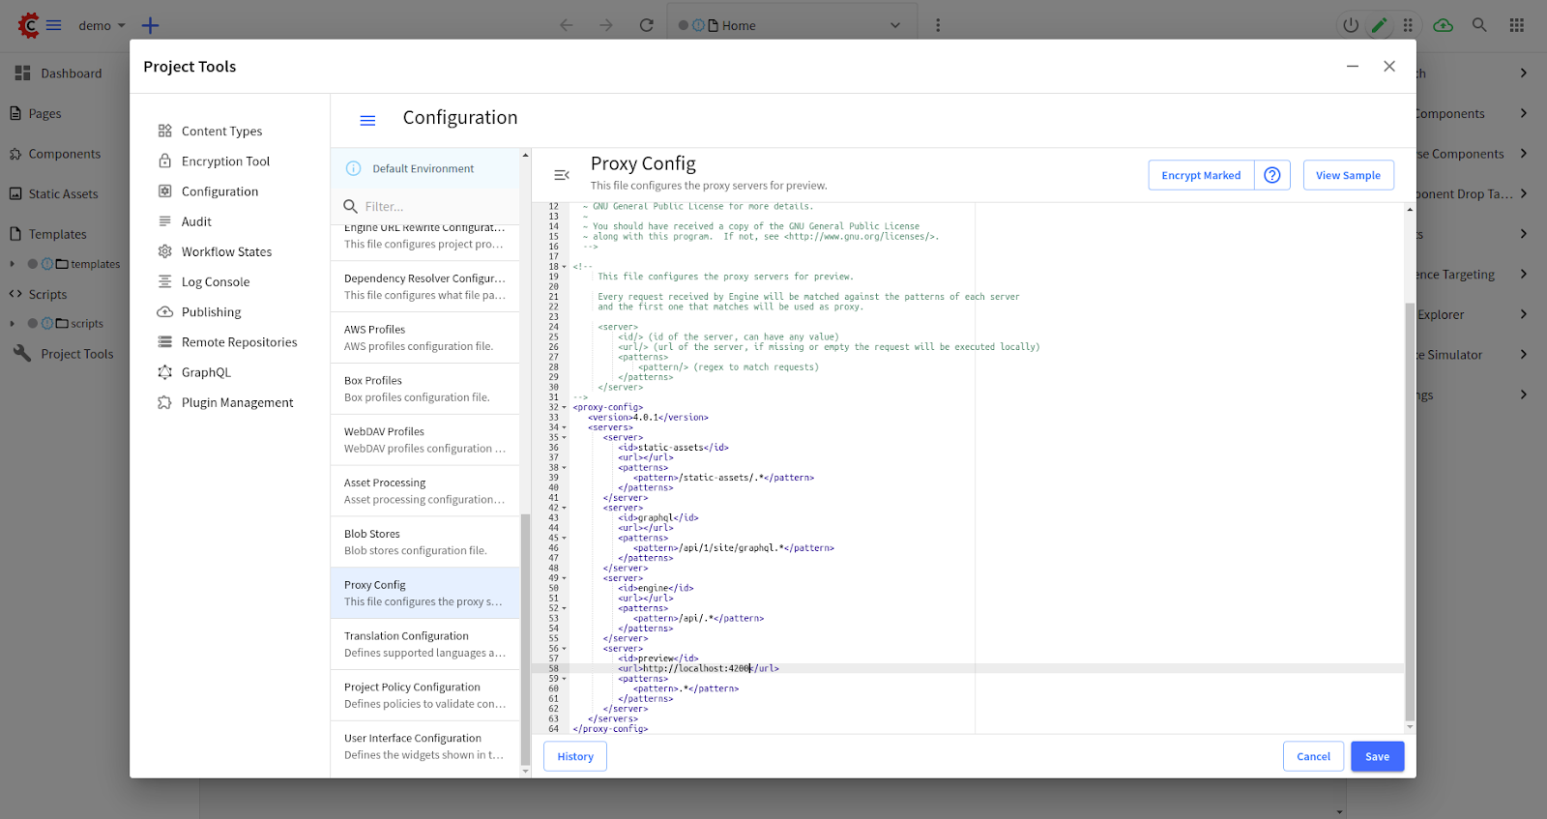1547x819 pixels.
Task: Open the Plugin Management puzzle icon
Action: (x=165, y=402)
